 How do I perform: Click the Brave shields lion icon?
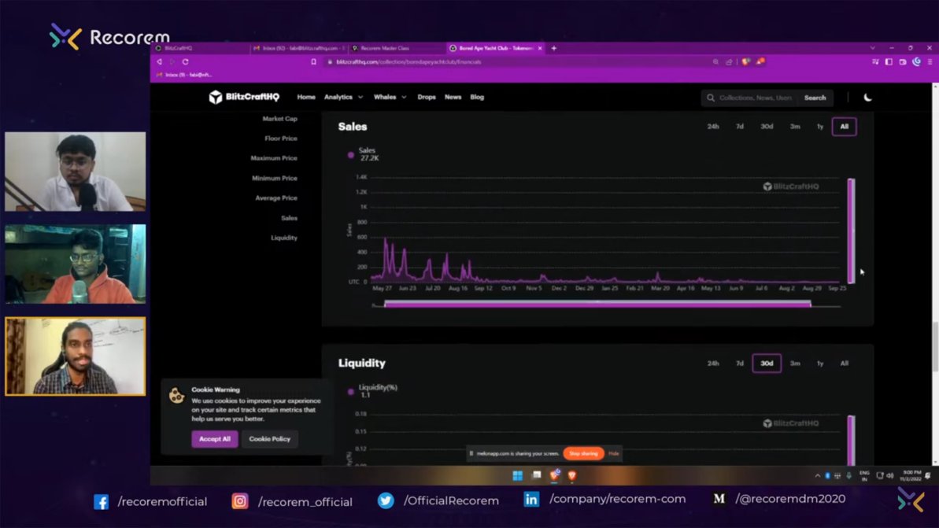tap(745, 61)
